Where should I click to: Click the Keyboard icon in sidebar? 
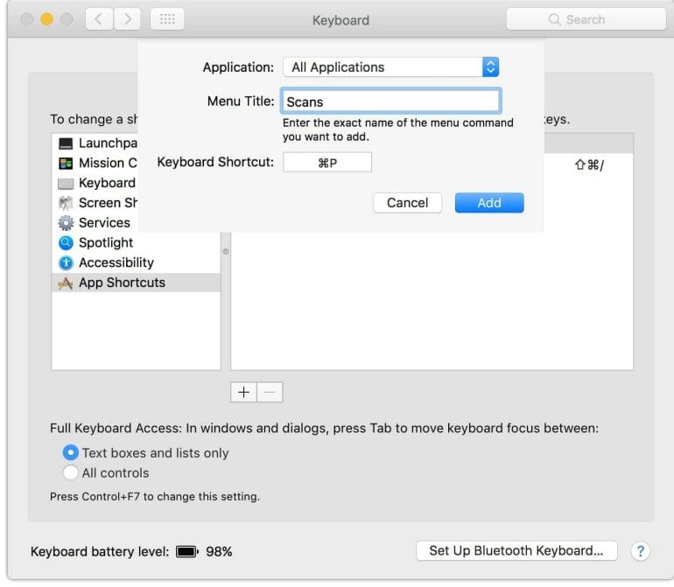66,184
